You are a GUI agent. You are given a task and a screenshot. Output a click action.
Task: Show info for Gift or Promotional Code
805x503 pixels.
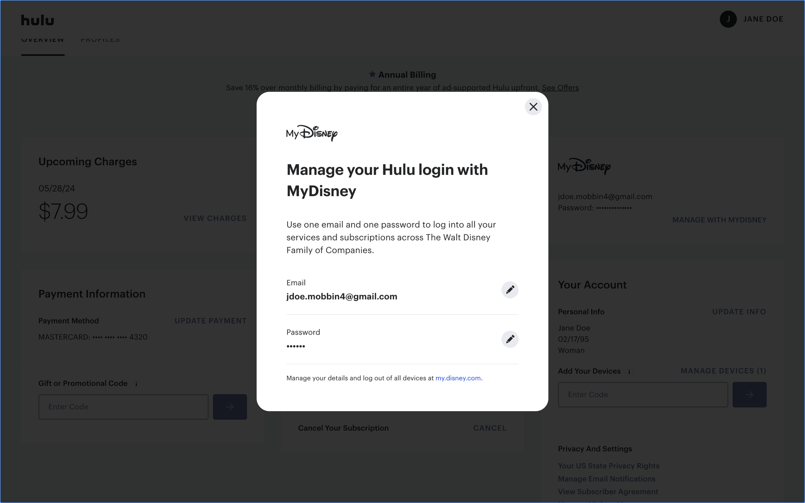[136, 384]
